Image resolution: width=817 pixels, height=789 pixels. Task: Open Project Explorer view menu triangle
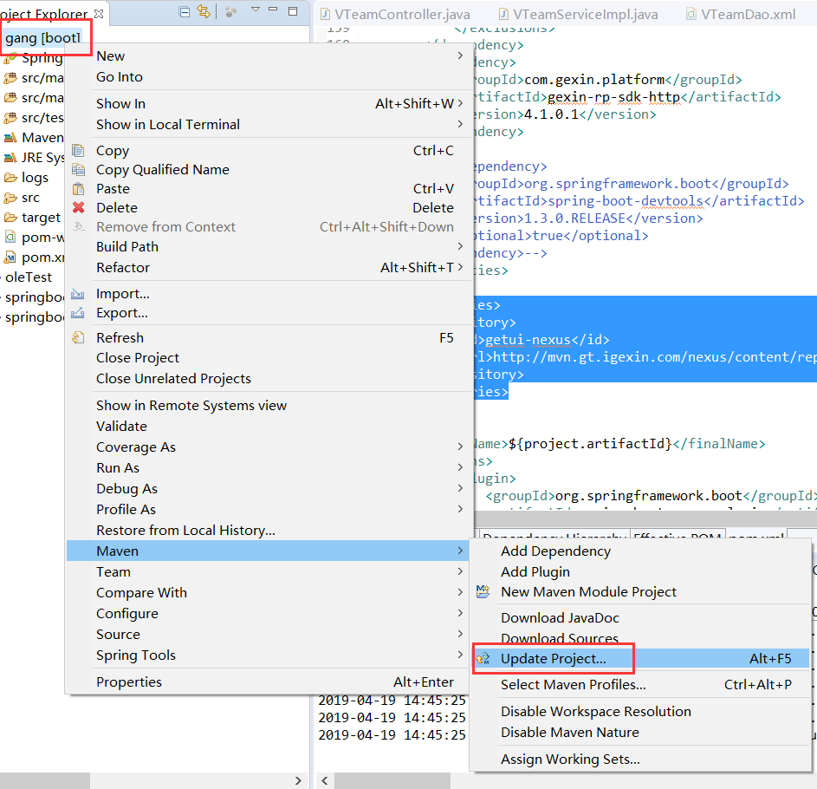(x=256, y=10)
